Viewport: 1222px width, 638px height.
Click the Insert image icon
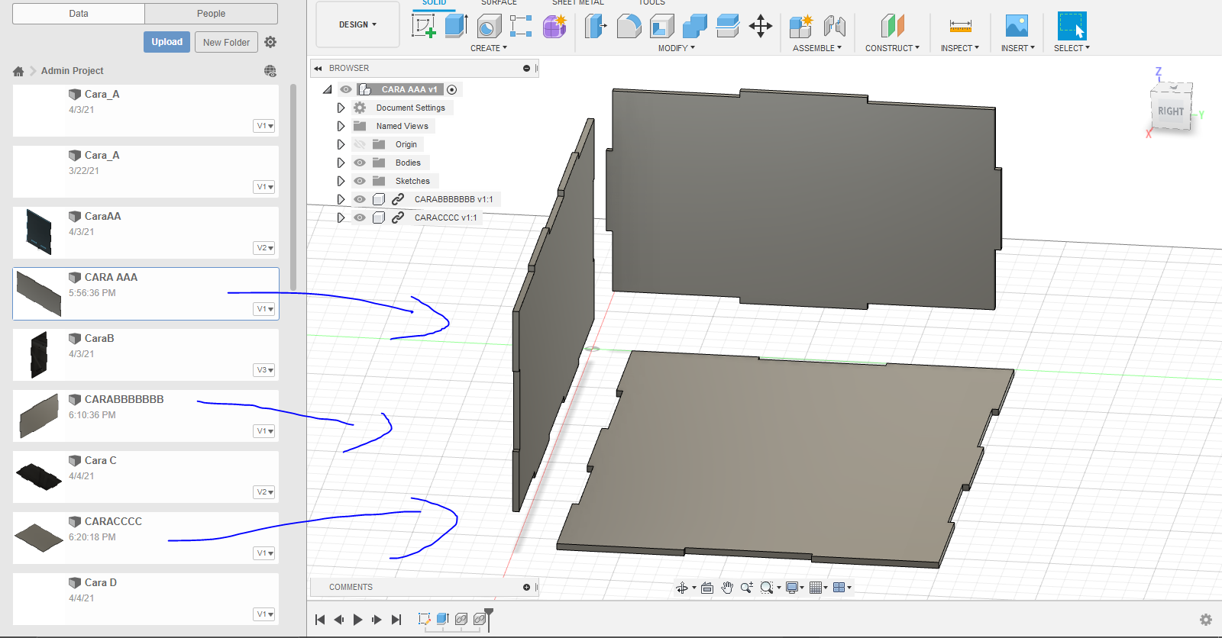[1017, 26]
